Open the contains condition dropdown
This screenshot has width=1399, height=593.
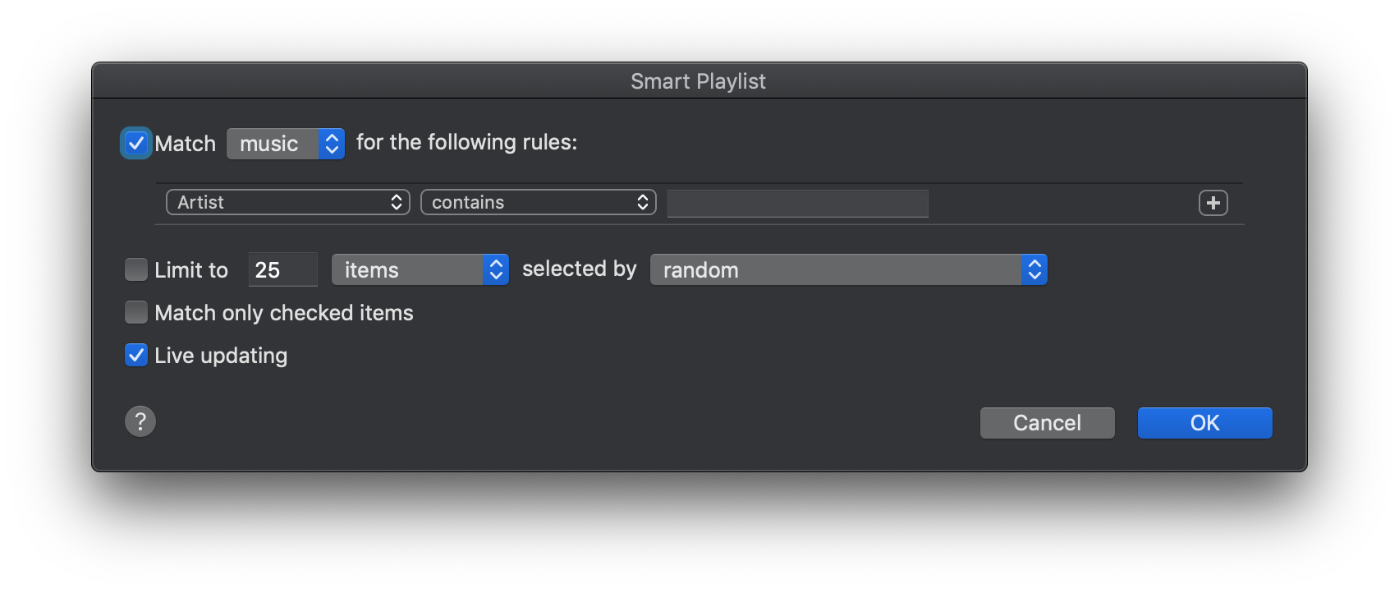(x=538, y=202)
